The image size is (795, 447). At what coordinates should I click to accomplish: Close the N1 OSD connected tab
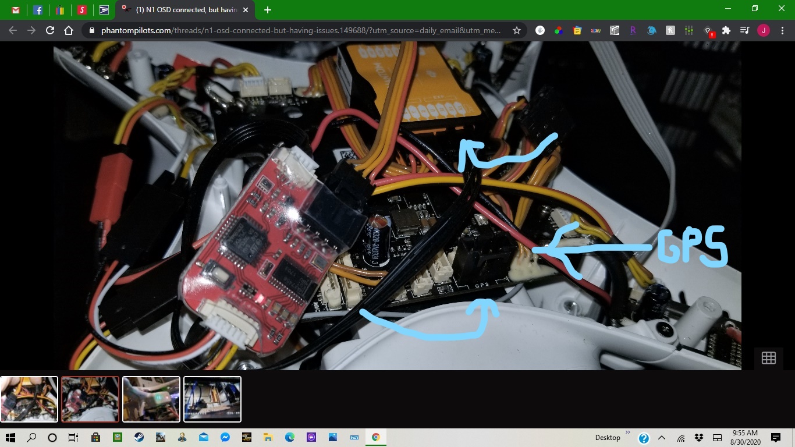pos(245,10)
